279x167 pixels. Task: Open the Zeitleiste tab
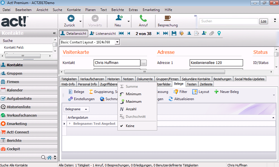tap(206, 84)
